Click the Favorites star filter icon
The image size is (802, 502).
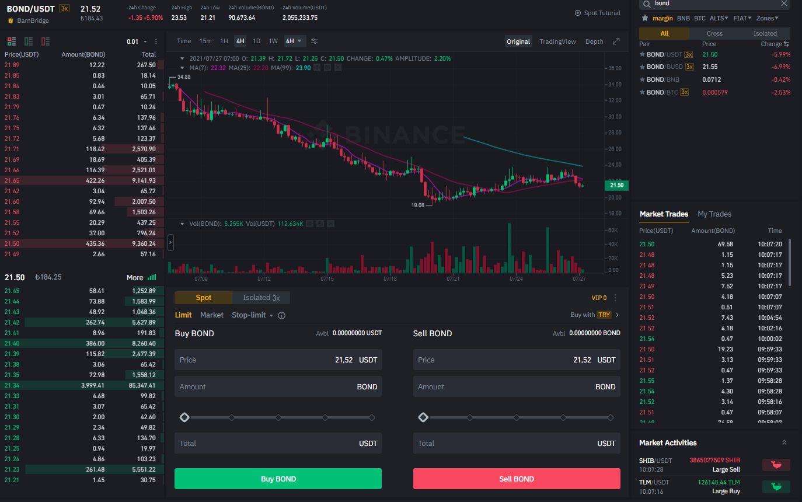(x=645, y=18)
